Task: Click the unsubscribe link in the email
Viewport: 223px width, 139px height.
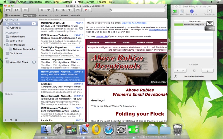Action: tap(101, 36)
